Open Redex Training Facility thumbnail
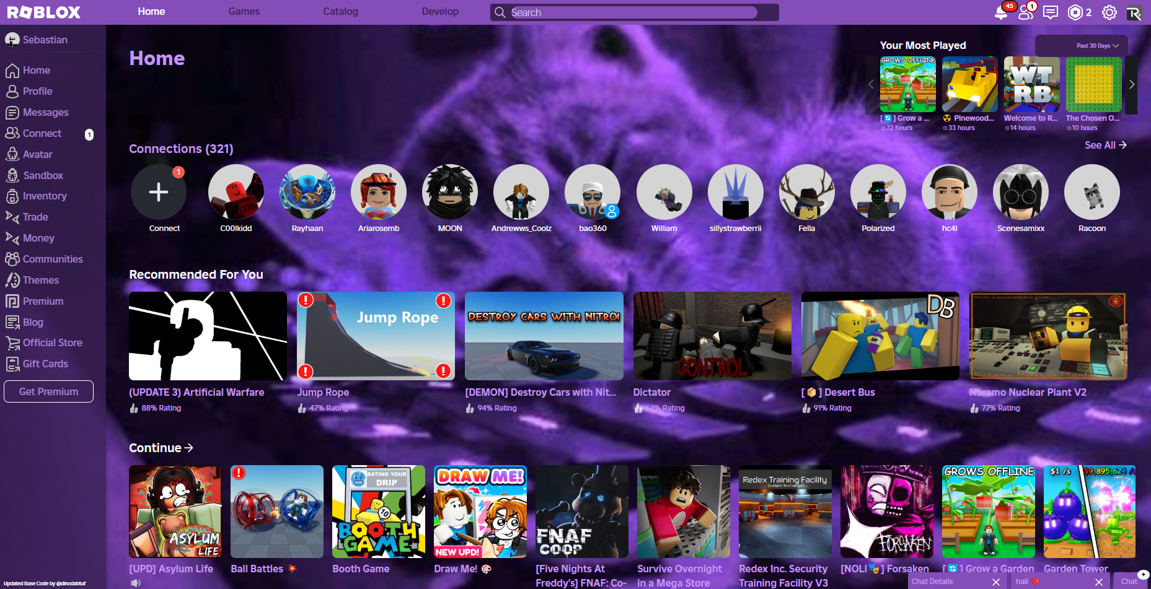Viewport: 1151px width, 589px height. 785,512
